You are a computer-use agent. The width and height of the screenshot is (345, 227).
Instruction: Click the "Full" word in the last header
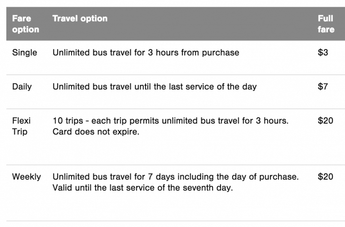pyautogui.click(x=325, y=18)
